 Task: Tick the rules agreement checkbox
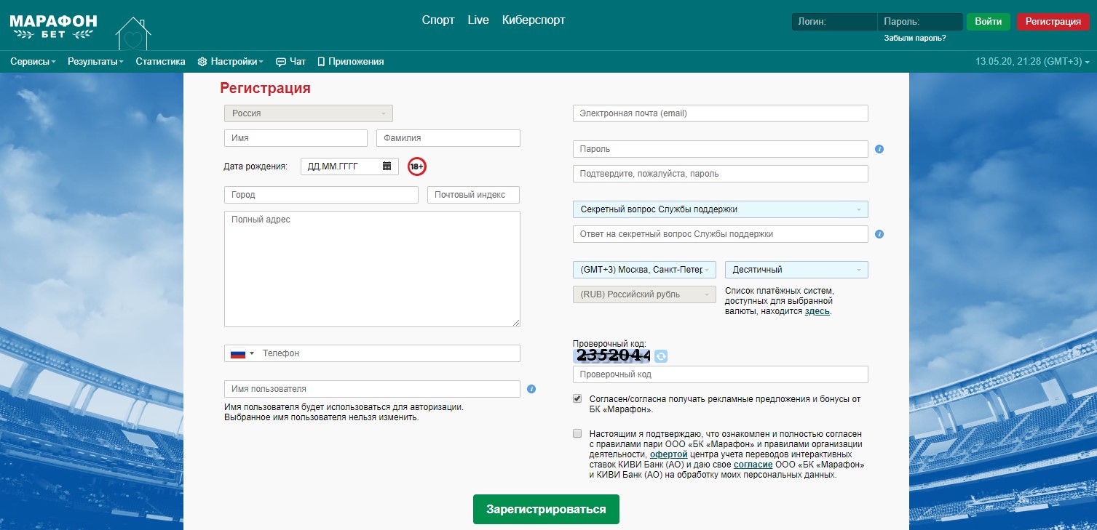[x=577, y=433]
